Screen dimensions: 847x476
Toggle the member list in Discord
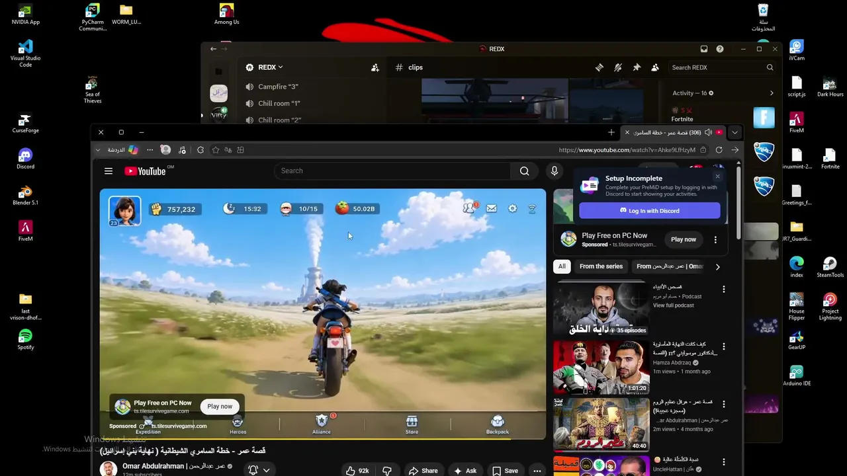point(655,67)
